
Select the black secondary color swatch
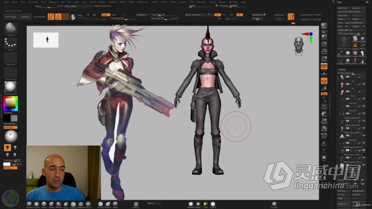pos(7,118)
